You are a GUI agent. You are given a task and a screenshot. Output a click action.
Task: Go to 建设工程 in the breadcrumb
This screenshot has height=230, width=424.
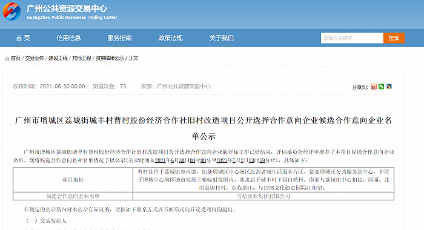tap(58, 58)
